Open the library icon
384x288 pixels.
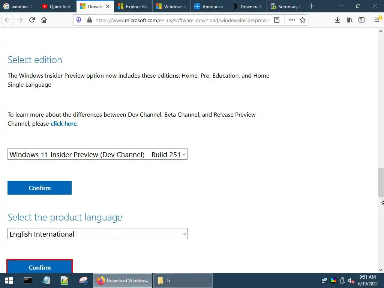pyautogui.click(x=349, y=20)
